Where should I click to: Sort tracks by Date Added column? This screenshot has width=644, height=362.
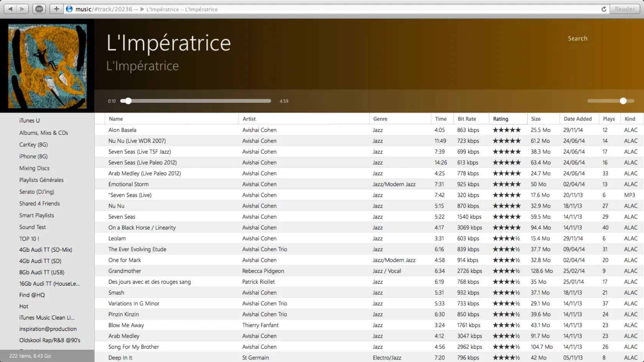pyautogui.click(x=577, y=119)
